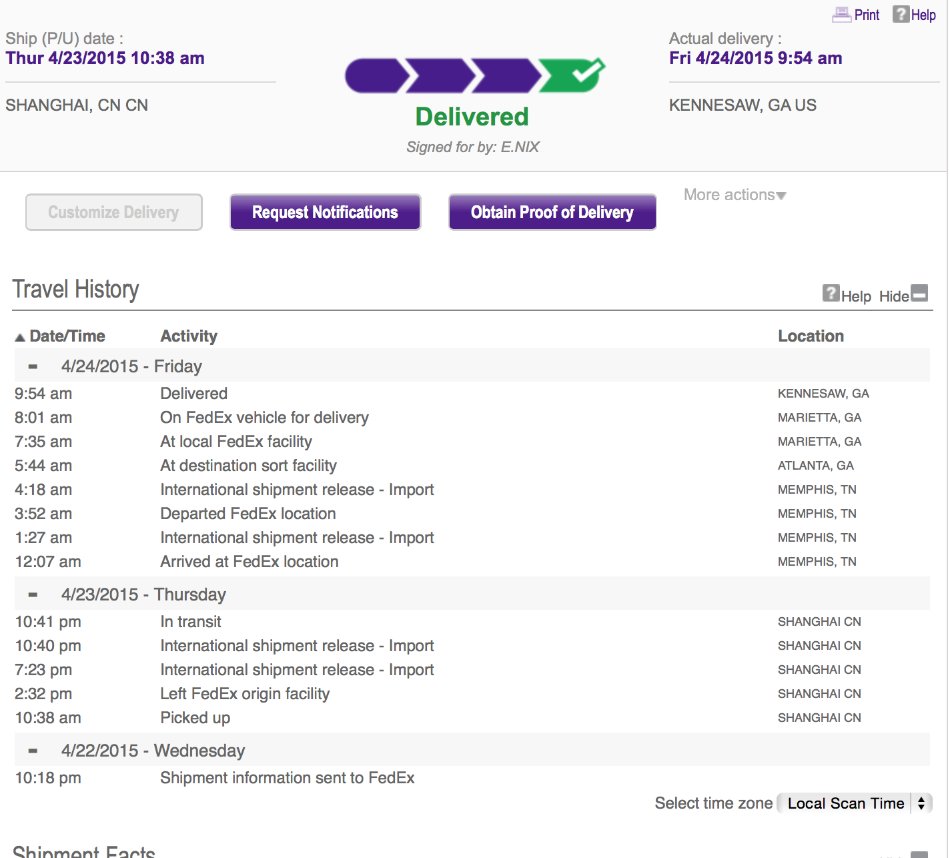This screenshot has width=950, height=858.
Task: Click 'Signed for by: E.NIX' text
Action: click(x=473, y=147)
